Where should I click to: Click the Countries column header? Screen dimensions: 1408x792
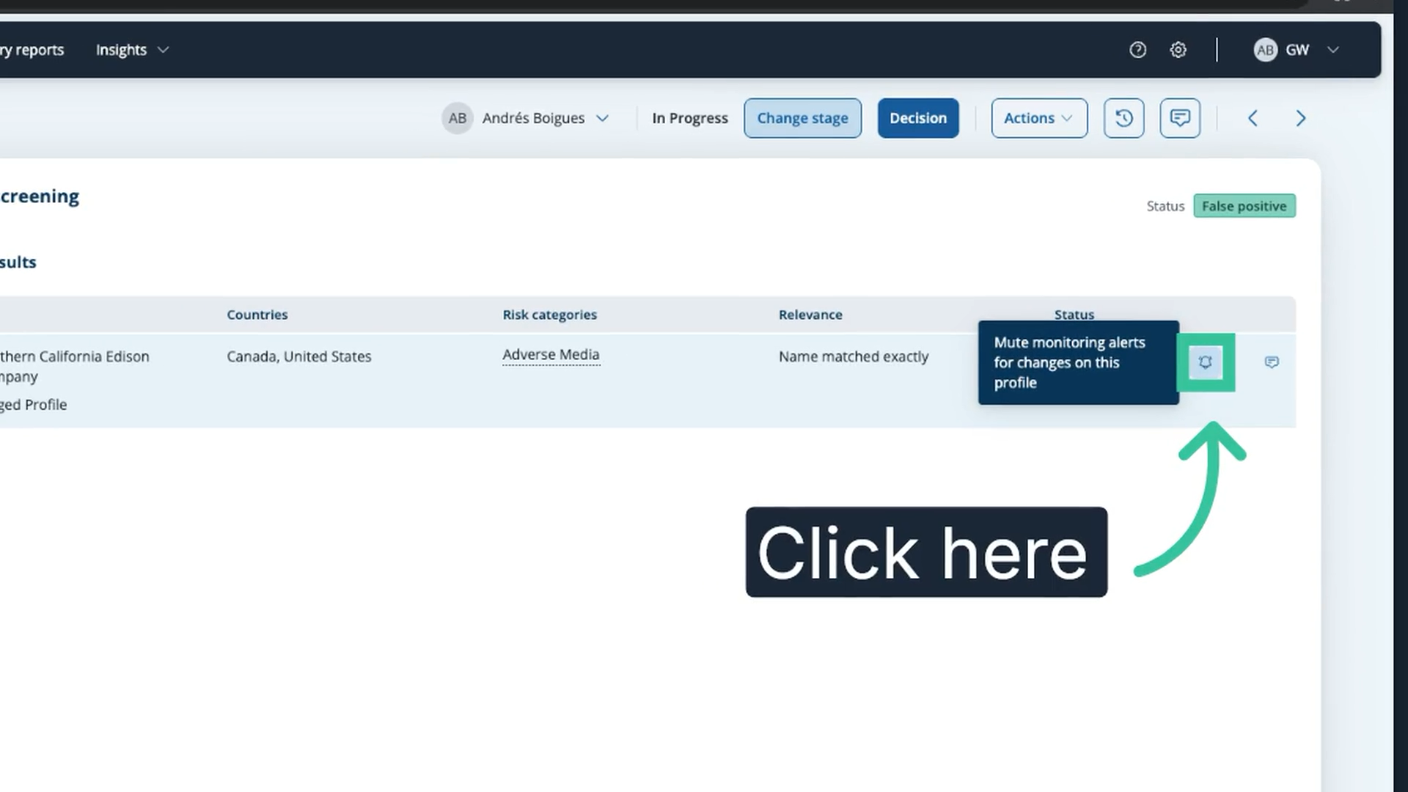click(x=257, y=315)
